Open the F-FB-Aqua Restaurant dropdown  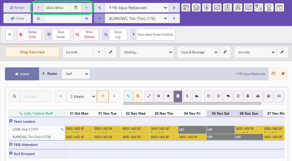click(x=137, y=8)
